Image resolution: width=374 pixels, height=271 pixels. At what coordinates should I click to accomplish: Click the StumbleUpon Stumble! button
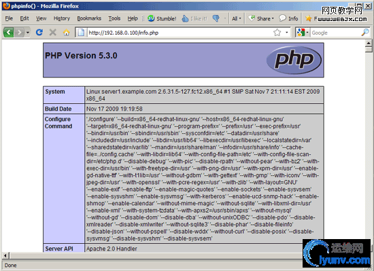(x=162, y=18)
